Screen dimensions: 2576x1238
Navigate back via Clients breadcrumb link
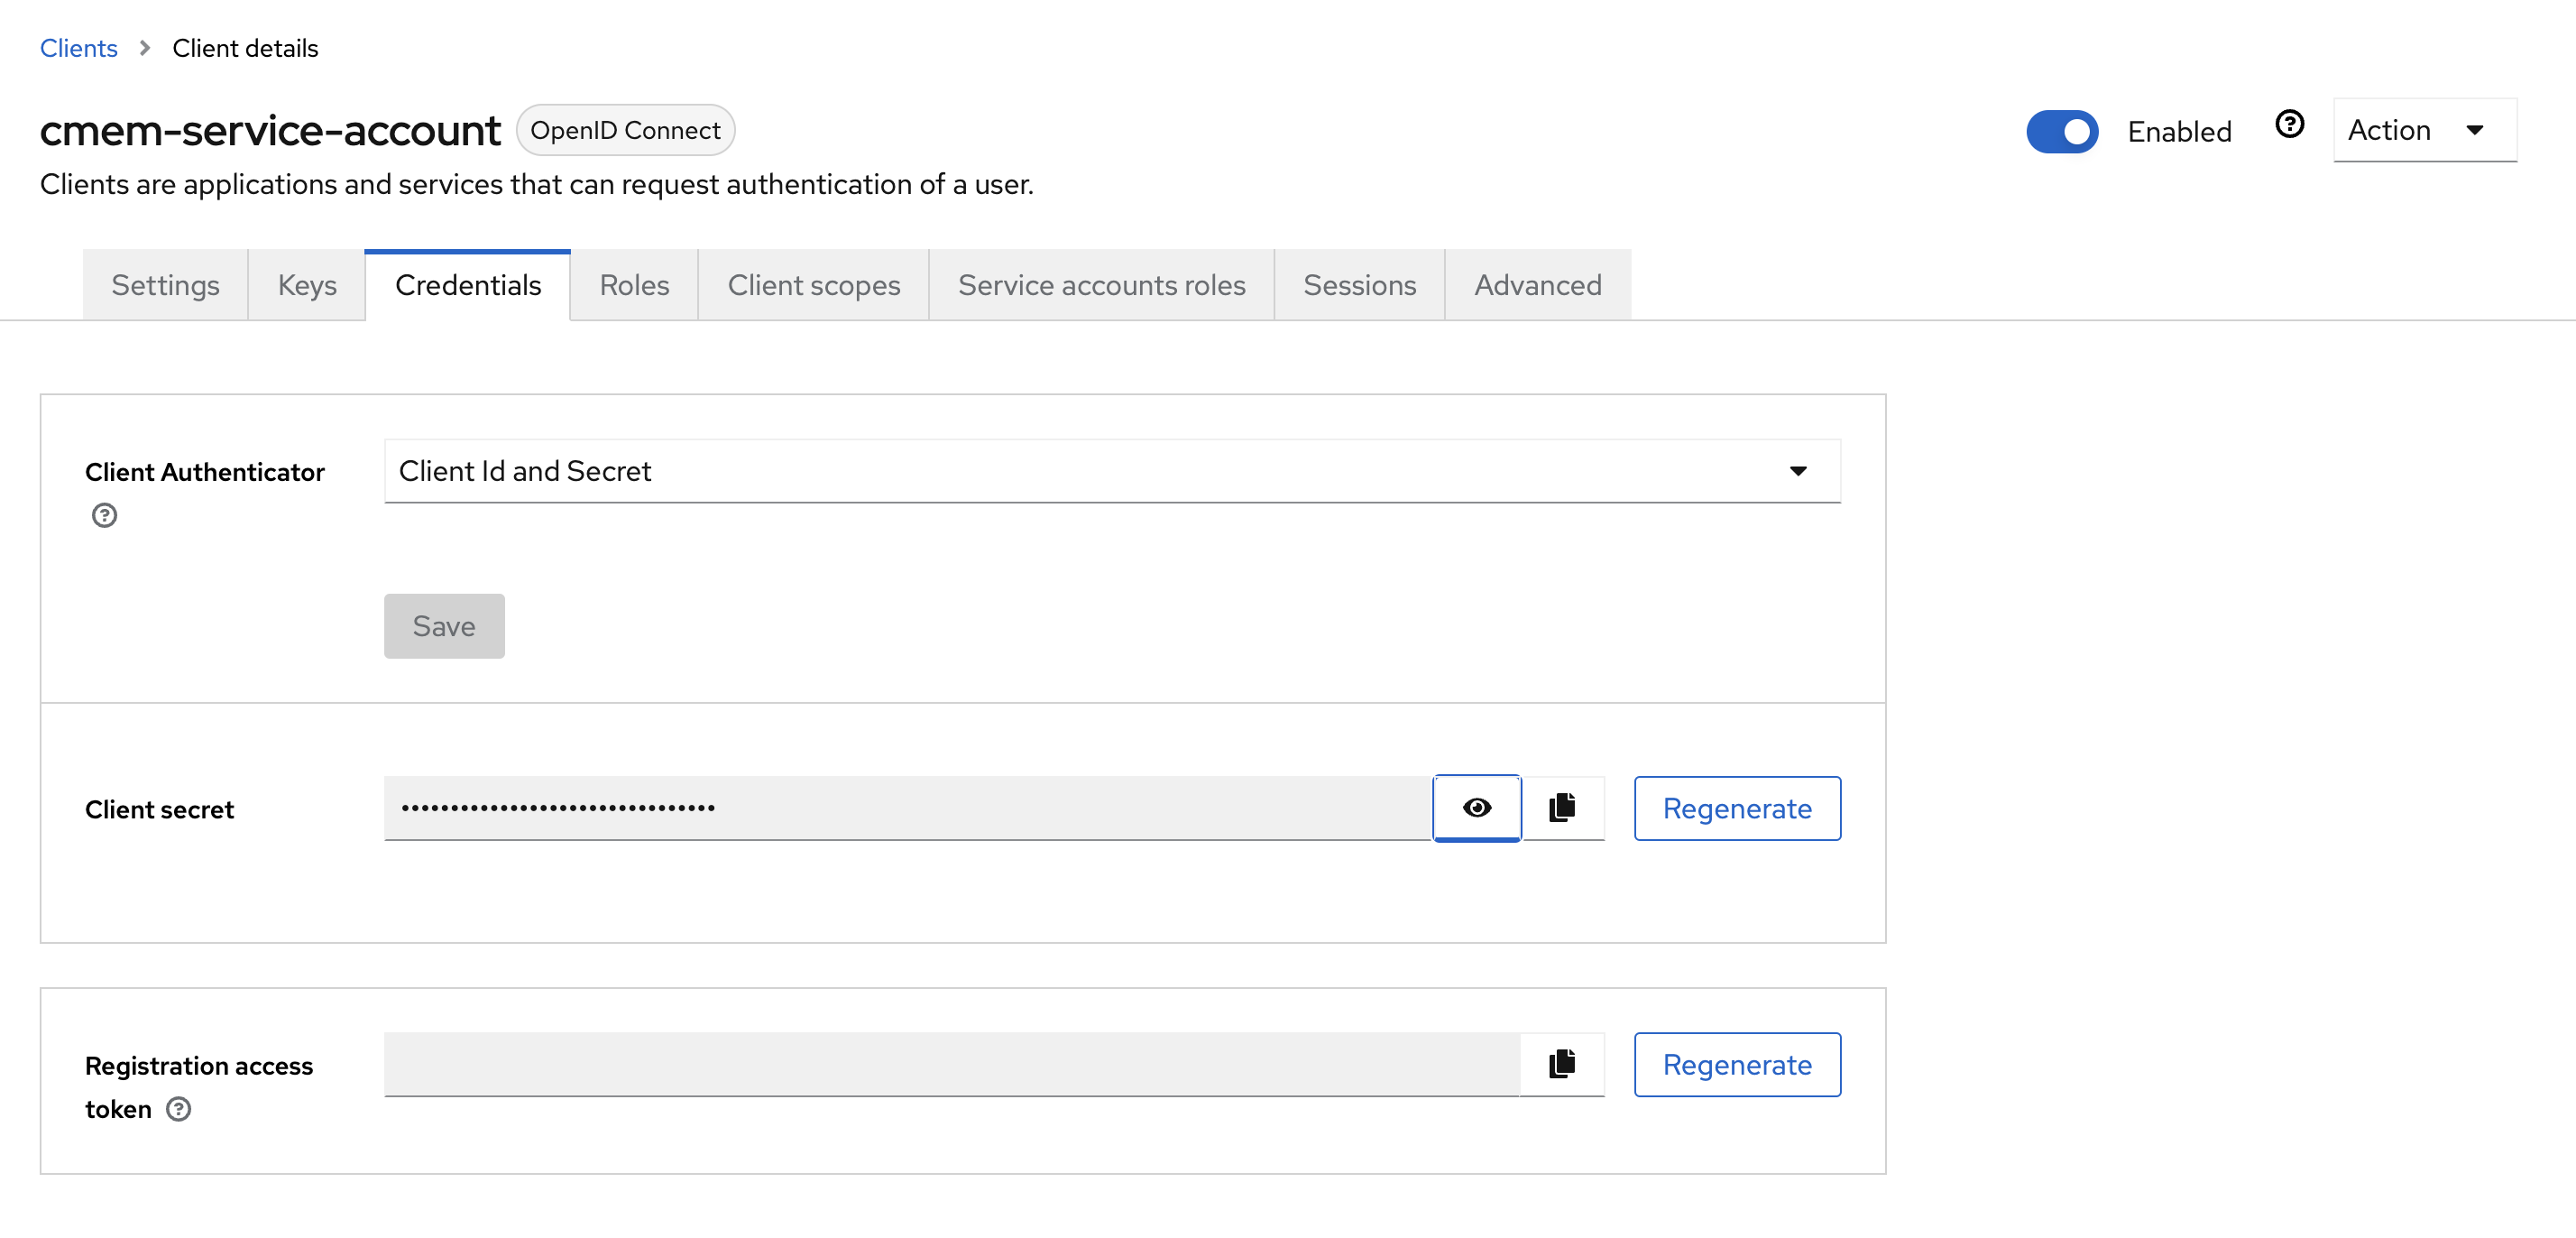[x=78, y=48]
